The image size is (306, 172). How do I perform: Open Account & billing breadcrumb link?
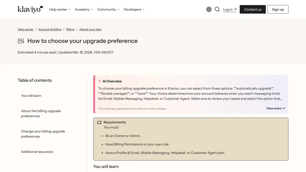[x=50, y=29]
